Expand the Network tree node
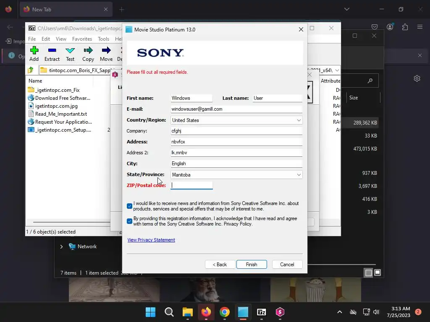430x322 pixels. click(x=61, y=247)
